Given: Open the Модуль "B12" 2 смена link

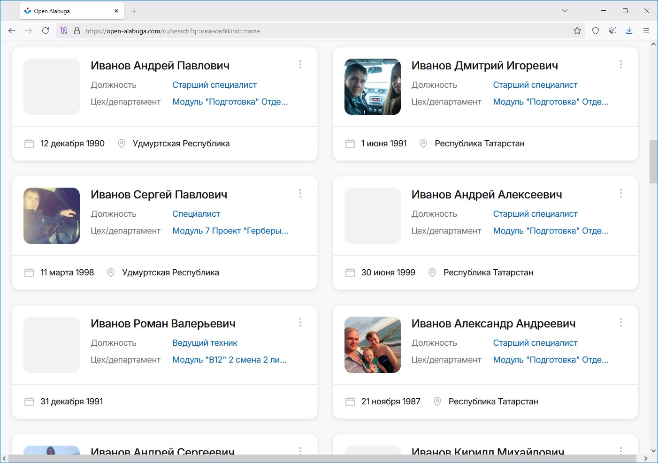Looking at the screenshot, I should tap(230, 360).
